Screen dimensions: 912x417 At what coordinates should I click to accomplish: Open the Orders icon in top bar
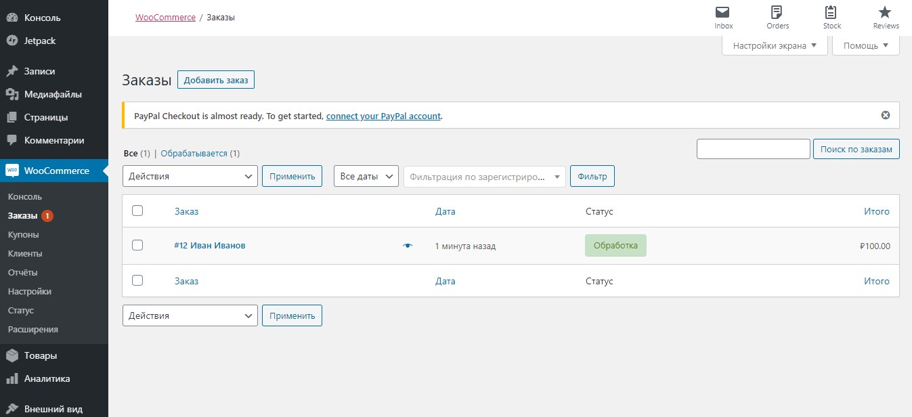(x=777, y=12)
